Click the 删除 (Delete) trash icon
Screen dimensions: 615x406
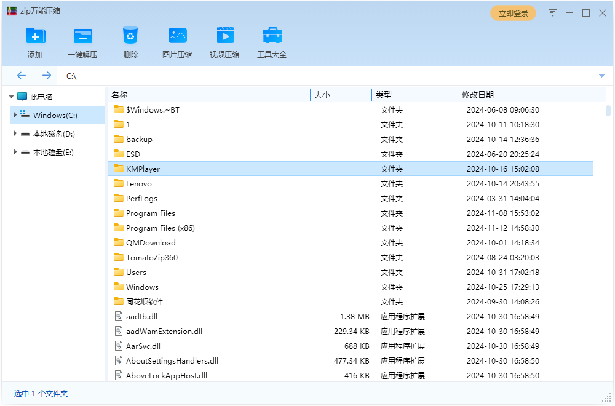point(130,36)
